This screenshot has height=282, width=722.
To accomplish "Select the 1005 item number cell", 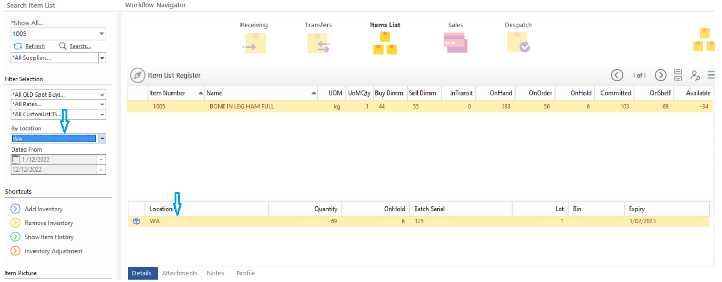I will [160, 107].
